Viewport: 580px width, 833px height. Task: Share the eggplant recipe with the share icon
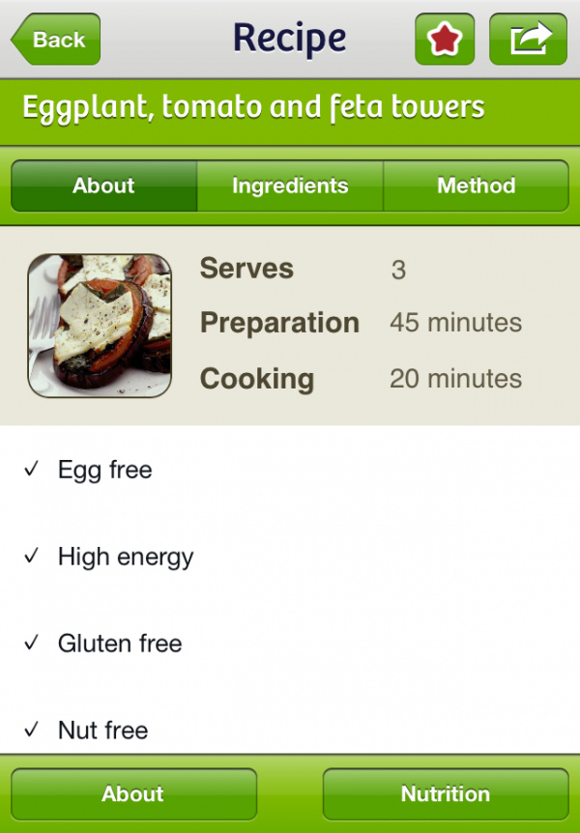tap(528, 38)
